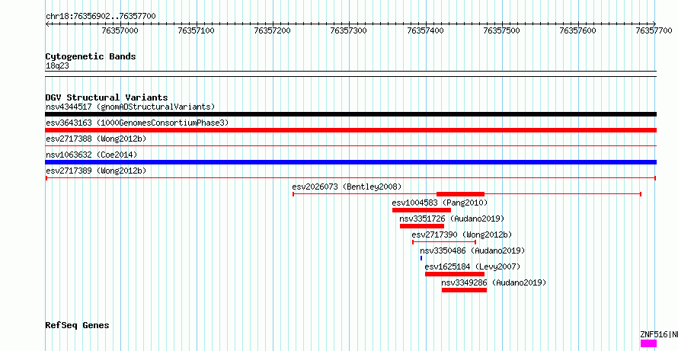The height and width of the screenshot is (351, 678).
Task: Click the 76357200 ruler tick label
Action: (x=273, y=30)
